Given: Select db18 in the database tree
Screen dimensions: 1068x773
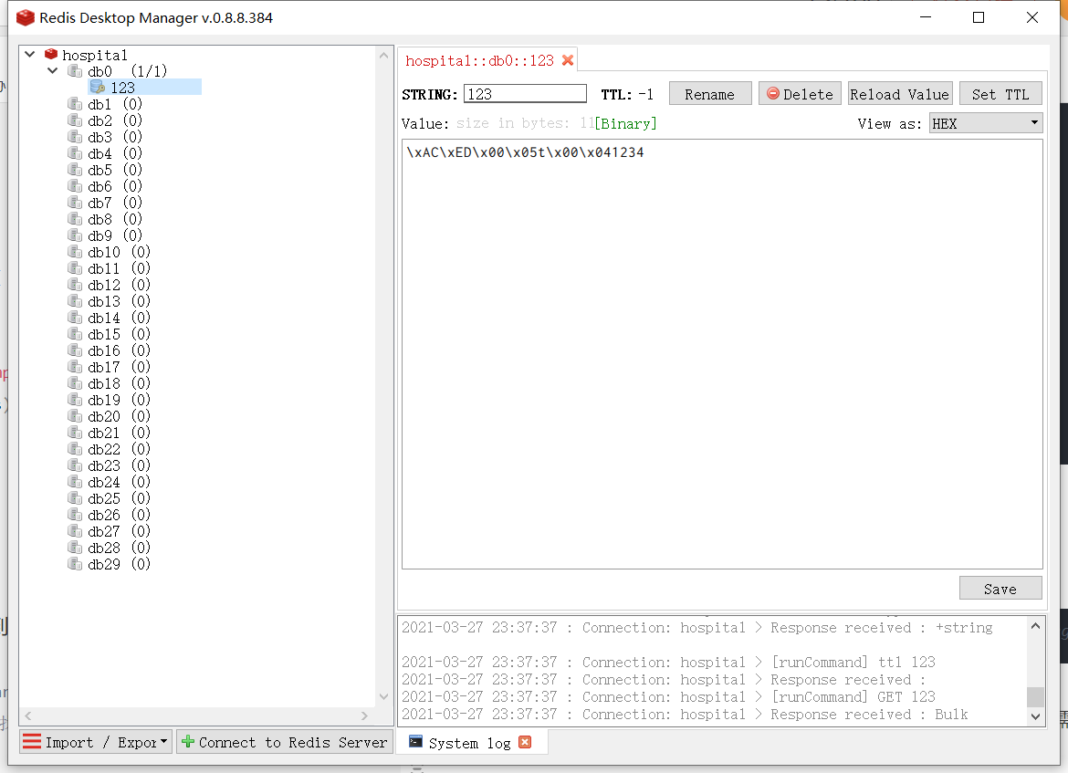Looking at the screenshot, I should (x=120, y=383).
